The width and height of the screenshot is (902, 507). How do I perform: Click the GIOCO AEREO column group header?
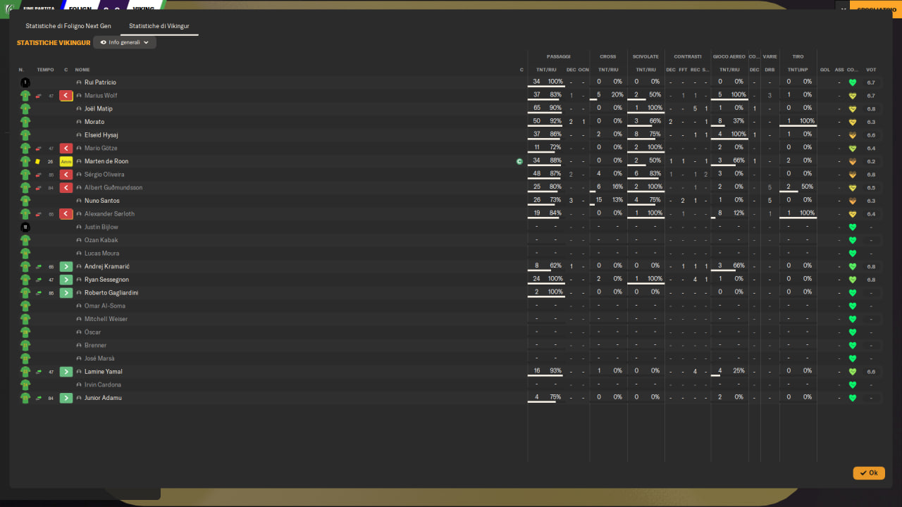pyautogui.click(x=729, y=56)
